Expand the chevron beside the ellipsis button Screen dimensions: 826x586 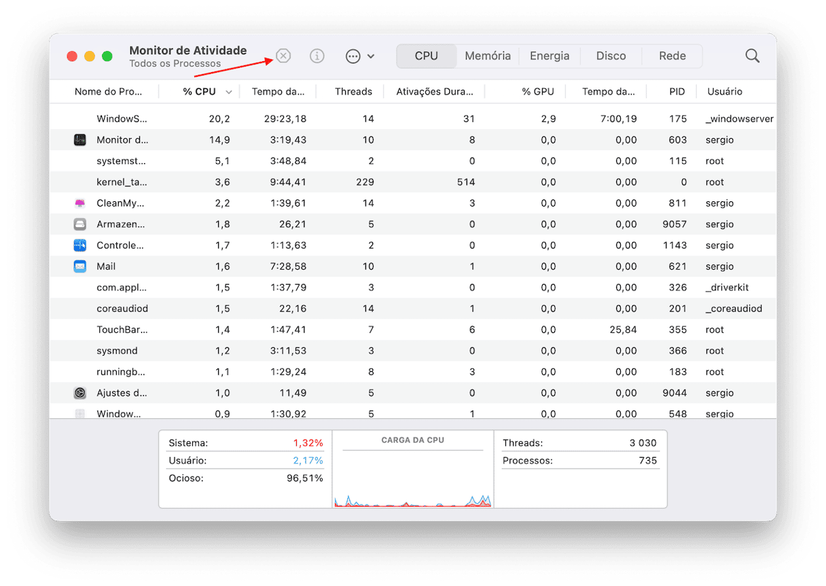click(x=371, y=56)
